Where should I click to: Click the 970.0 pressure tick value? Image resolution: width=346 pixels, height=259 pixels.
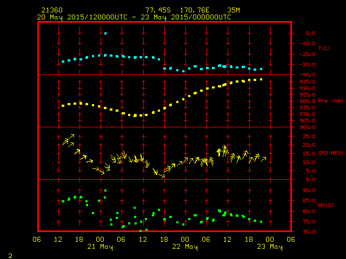pyautogui.click(x=308, y=114)
